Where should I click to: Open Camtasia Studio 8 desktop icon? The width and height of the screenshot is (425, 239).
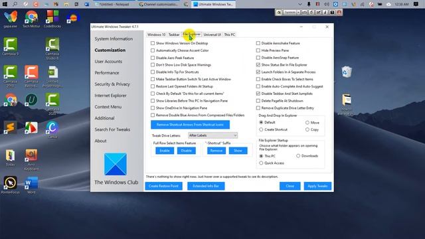[52, 48]
